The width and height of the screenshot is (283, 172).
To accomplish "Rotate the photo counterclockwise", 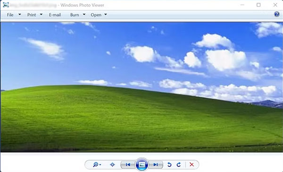I will click(x=169, y=164).
